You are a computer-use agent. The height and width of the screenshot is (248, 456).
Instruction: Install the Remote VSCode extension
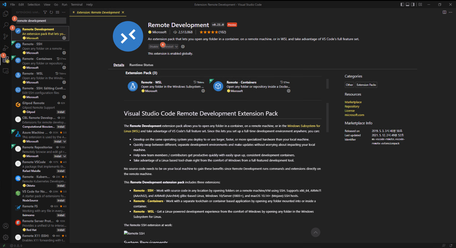(61, 171)
